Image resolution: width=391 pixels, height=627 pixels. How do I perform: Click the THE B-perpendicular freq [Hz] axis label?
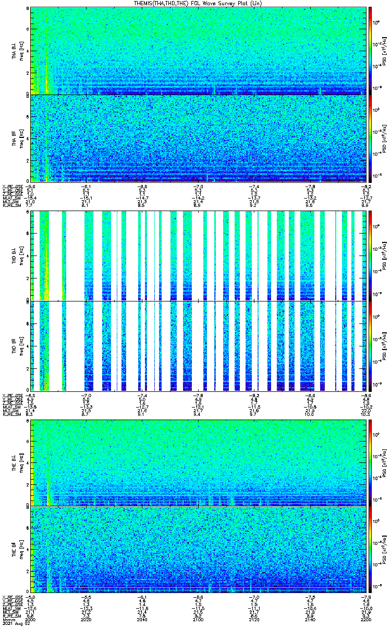click(21, 462)
